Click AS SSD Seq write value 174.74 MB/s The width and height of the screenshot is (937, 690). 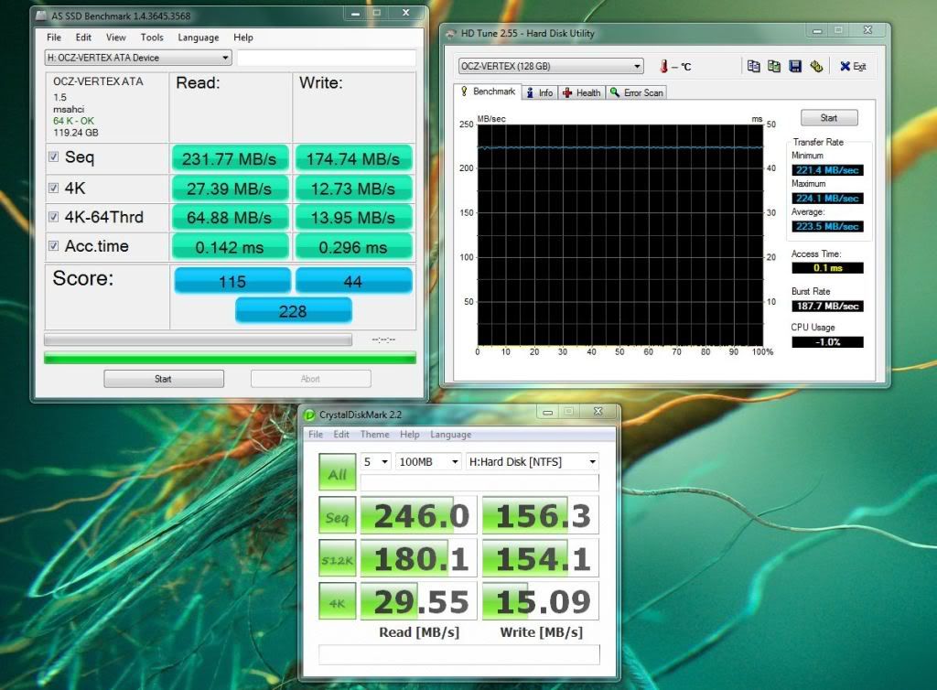pyautogui.click(x=353, y=159)
